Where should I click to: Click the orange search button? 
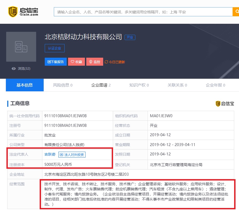(x=236, y=12)
